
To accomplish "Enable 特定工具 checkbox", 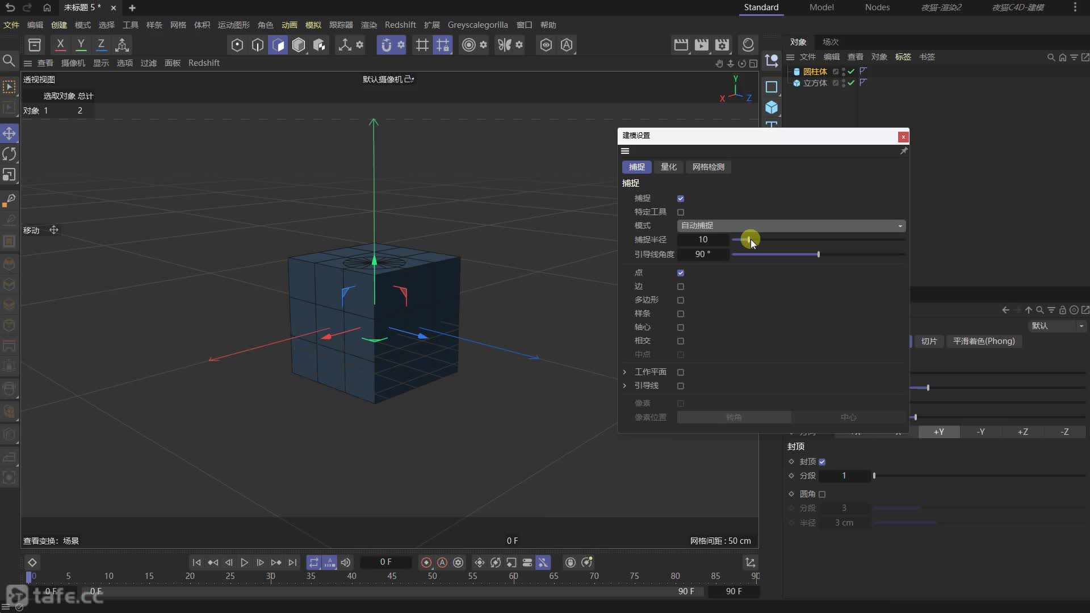I will click(x=681, y=212).
